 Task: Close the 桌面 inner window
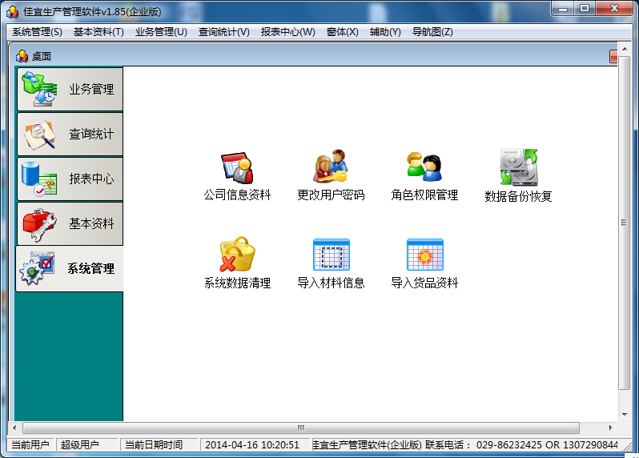[x=613, y=56]
